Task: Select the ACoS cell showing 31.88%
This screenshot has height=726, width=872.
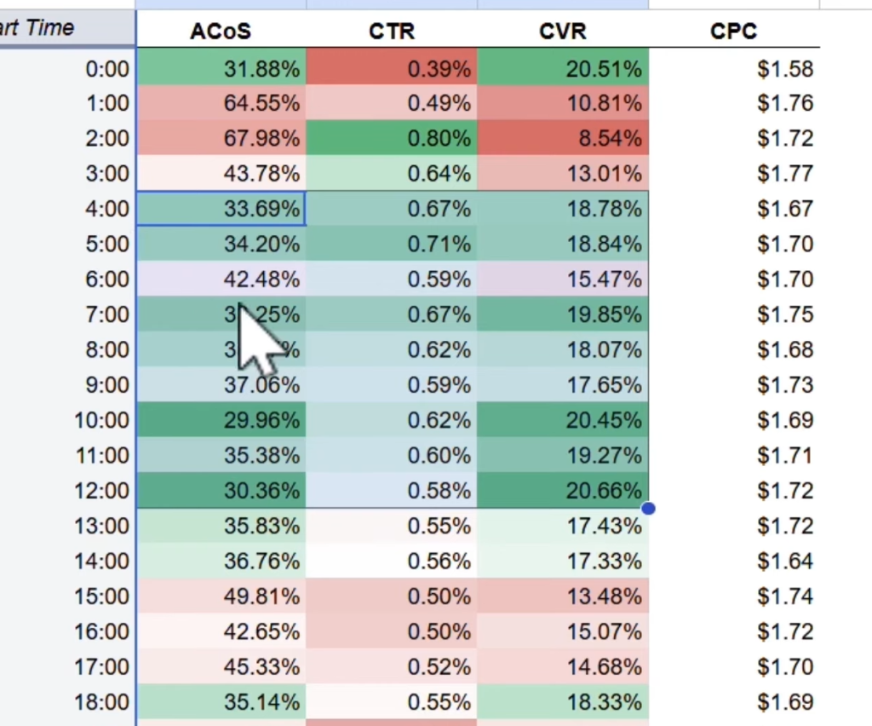Action: point(221,68)
